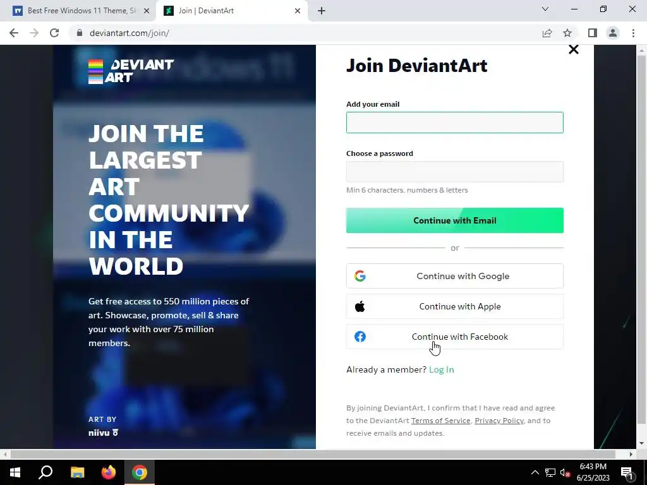Viewport: 647px width, 485px height.
Task: Click Continue with Google button
Action: click(455, 276)
